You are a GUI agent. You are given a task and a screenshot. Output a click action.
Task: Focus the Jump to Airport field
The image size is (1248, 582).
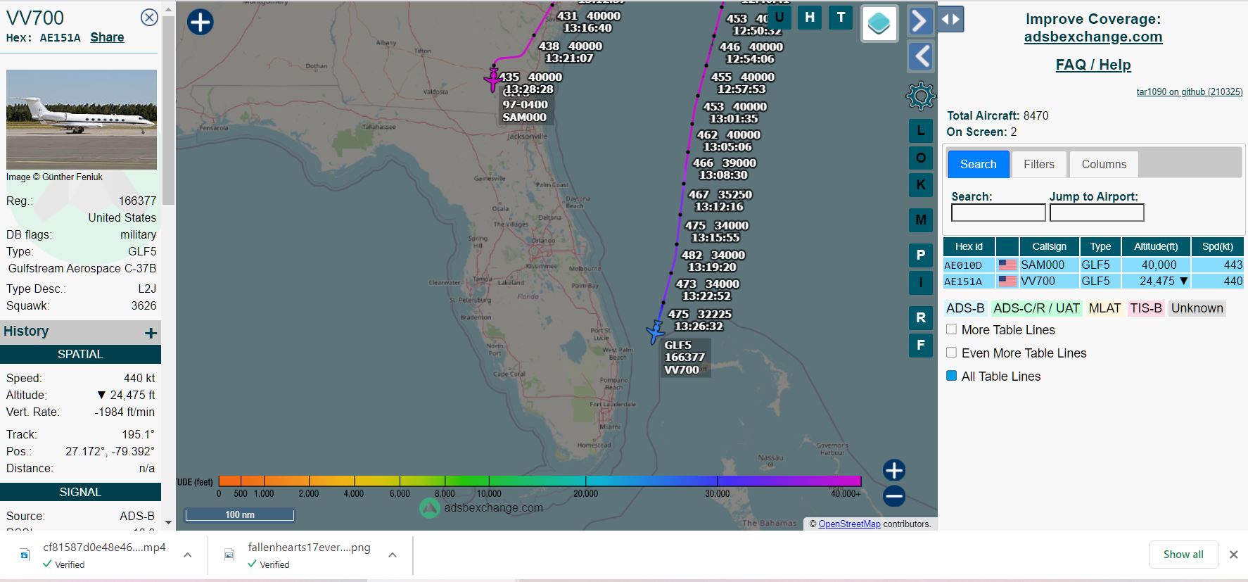pos(1097,213)
